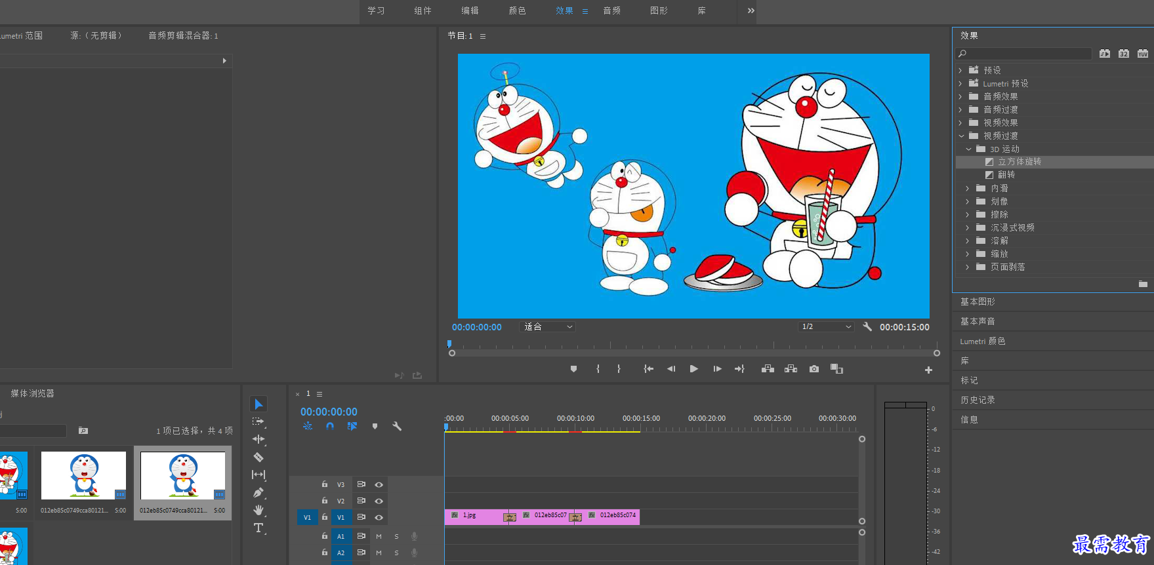
Task: Expand the 溶解 folder
Action: click(967, 241)
